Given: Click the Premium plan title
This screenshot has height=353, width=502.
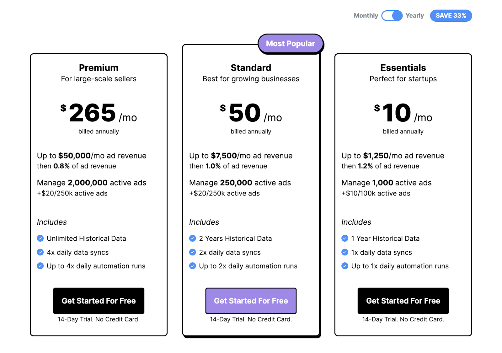Looking at the screenshot, I should [x=99, y=68].
